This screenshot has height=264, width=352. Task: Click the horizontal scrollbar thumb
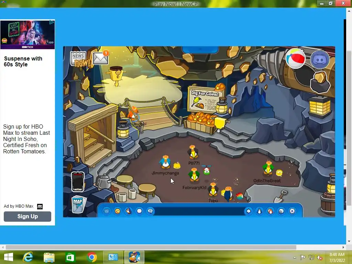151,247
